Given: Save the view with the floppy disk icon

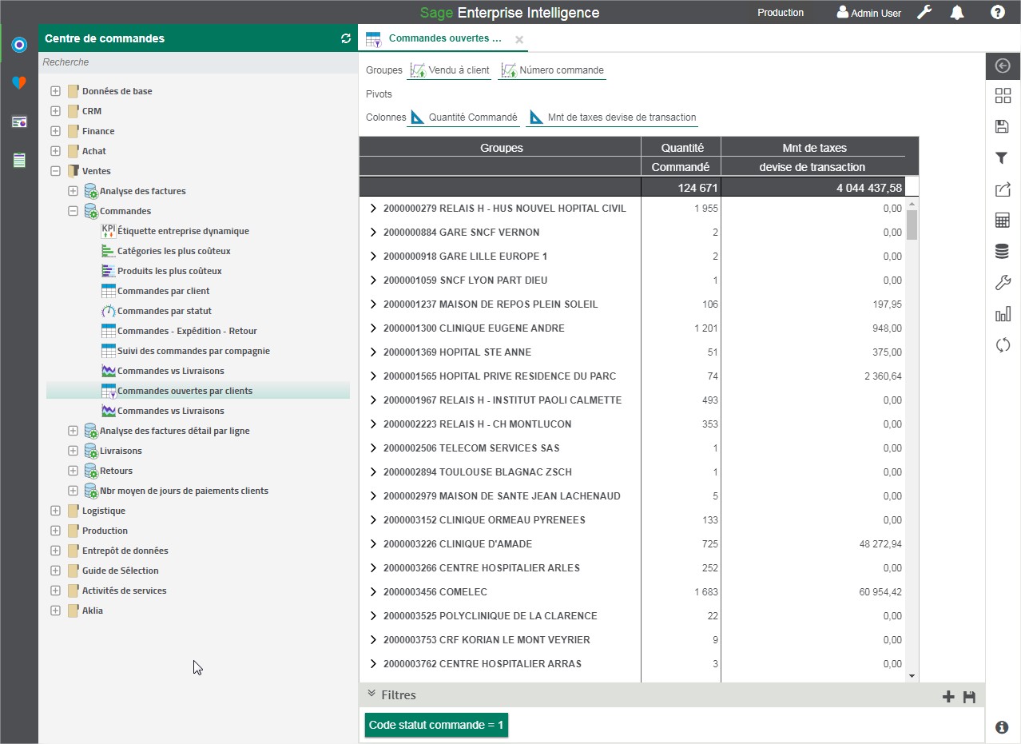Looking at the screenshot, I should (1003, 126).
